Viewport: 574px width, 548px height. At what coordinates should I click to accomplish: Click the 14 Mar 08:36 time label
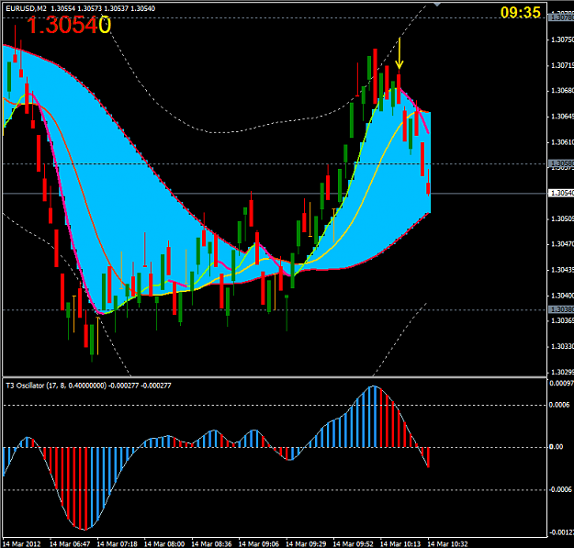211,544
